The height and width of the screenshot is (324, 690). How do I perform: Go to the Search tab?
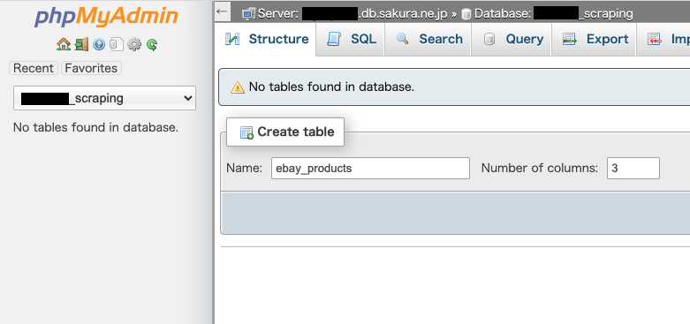coord(428,39)
